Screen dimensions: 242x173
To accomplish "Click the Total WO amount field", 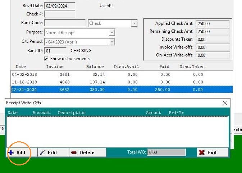I will click(x=166, y=152).
